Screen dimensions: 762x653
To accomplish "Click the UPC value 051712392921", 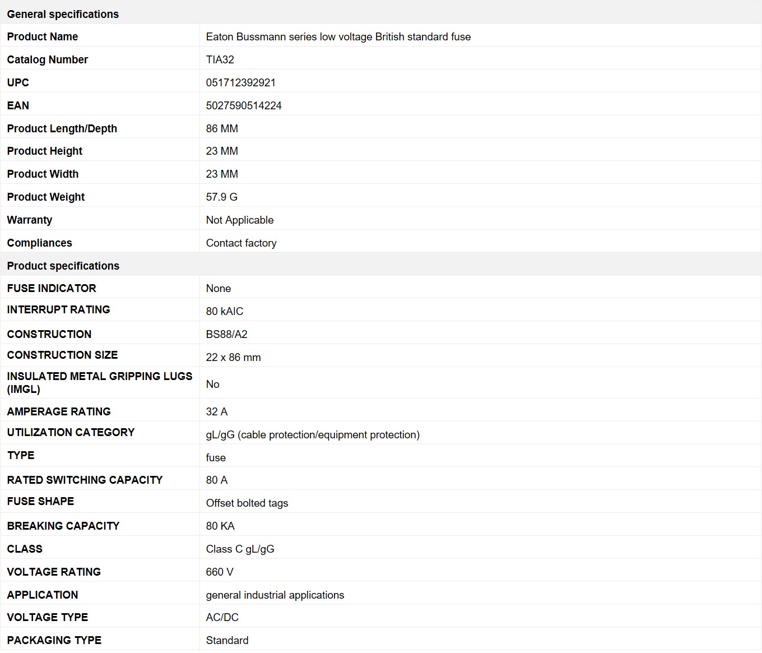I will coord(240,82).
